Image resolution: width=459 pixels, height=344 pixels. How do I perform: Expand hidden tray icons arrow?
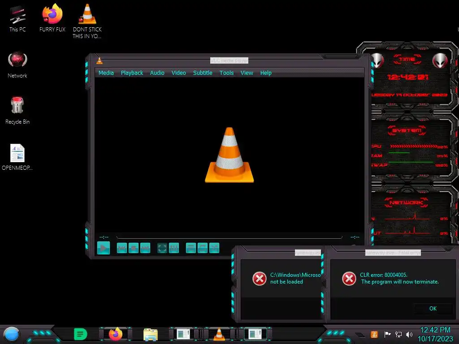[360, 335]
